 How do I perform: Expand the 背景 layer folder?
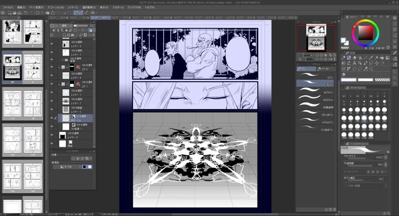pos(63,60)
